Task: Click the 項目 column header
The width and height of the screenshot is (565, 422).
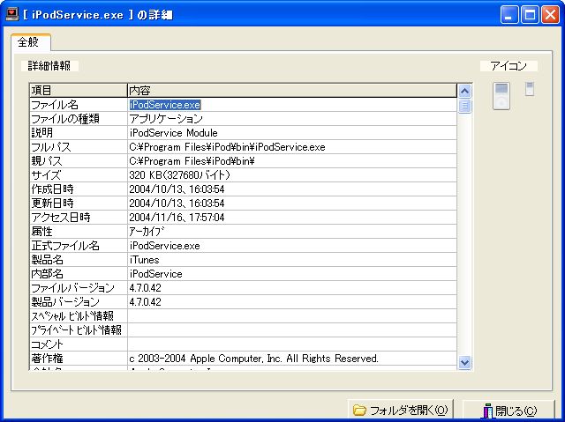Action: [x=79, y=90]
